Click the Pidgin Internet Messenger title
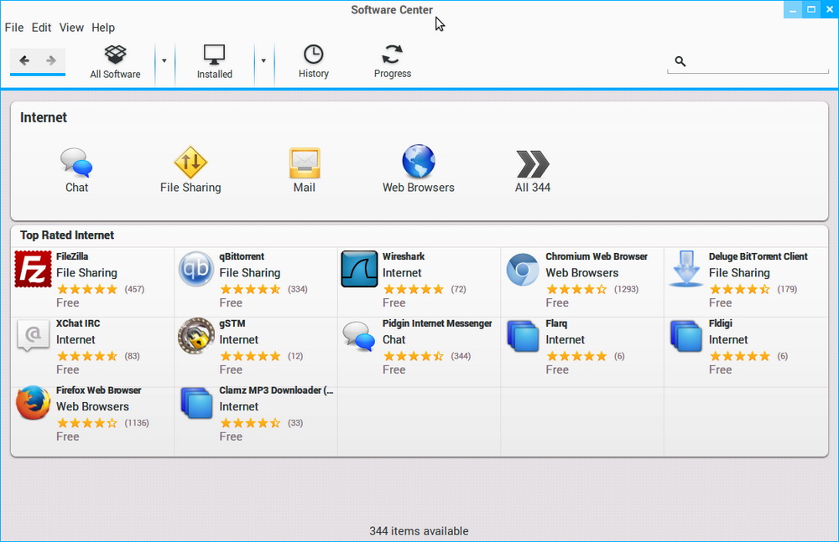The image size is (839, 542). (x=437, y=323)
